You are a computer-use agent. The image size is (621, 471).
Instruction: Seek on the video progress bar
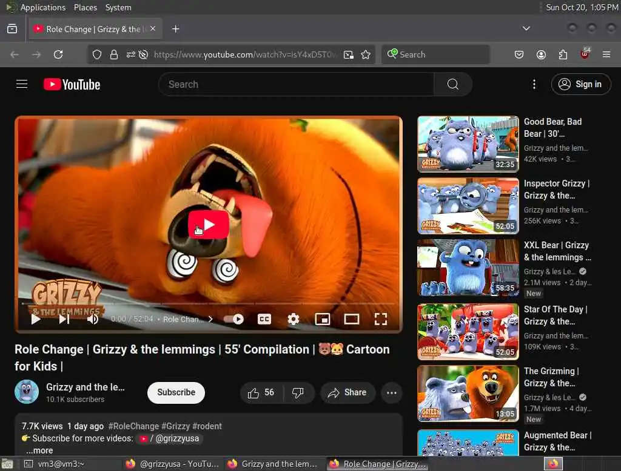pos(209,304)
